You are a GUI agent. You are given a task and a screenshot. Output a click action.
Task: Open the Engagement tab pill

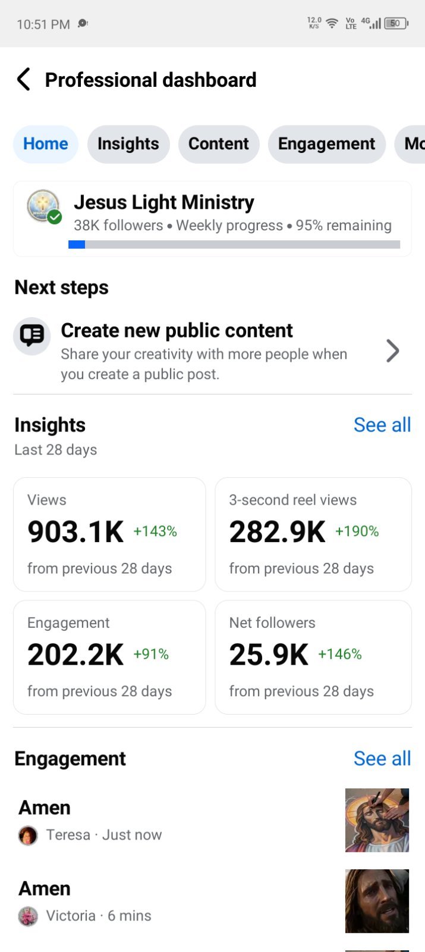coord(327,144)
